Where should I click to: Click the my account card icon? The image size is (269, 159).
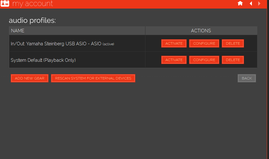(5, 4)
